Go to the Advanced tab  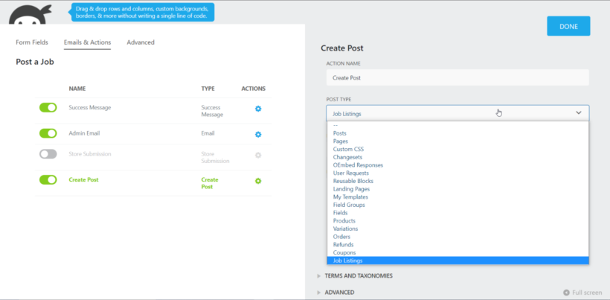tap(141, 42)
